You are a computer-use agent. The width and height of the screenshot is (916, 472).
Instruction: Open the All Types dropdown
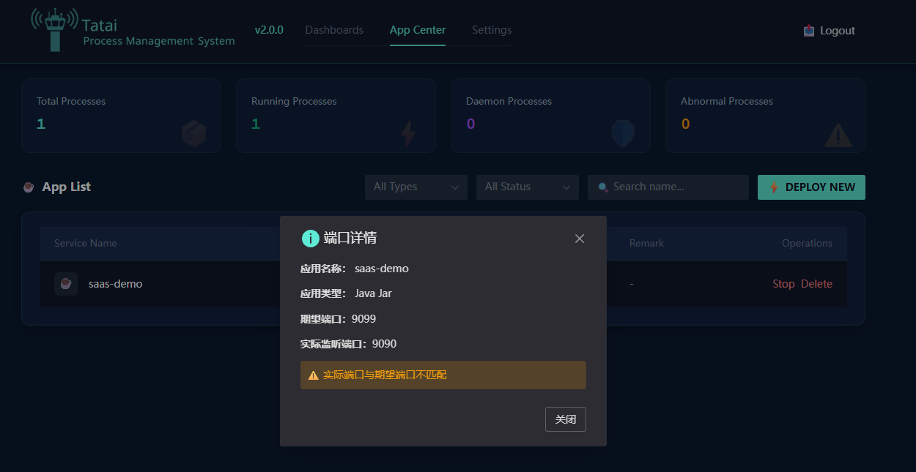pyautogui.click(x=416, y=187)
